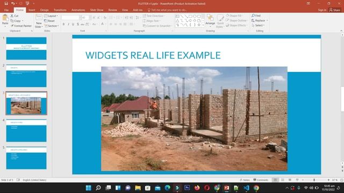Select slide 1 thumbnail titled FLUTTER
344x193 pixels.
(x=26, y=48)
